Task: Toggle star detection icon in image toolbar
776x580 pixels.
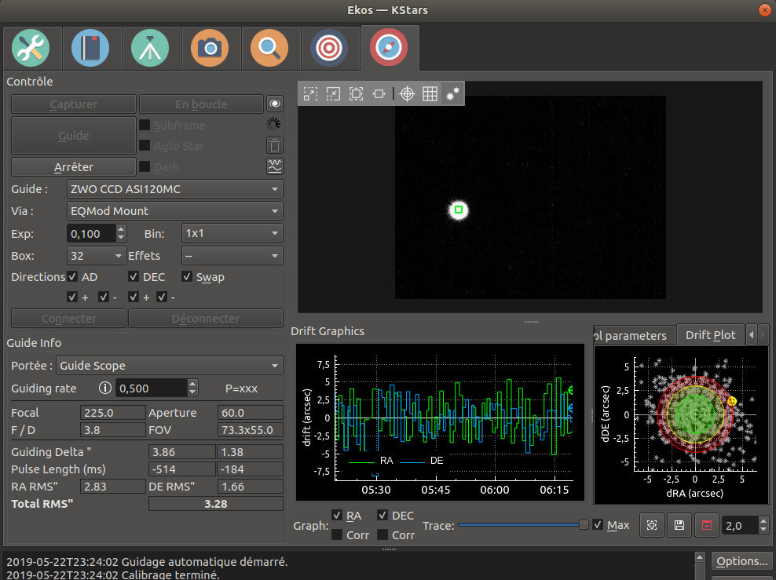Action: 452,93
